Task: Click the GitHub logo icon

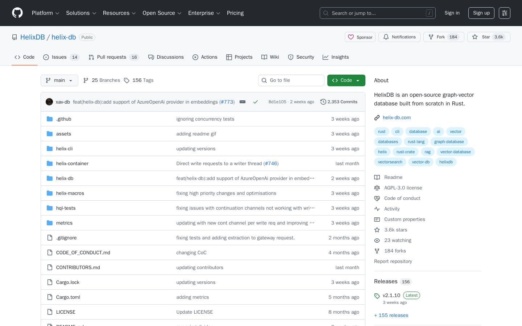Action: pos(17,13)
